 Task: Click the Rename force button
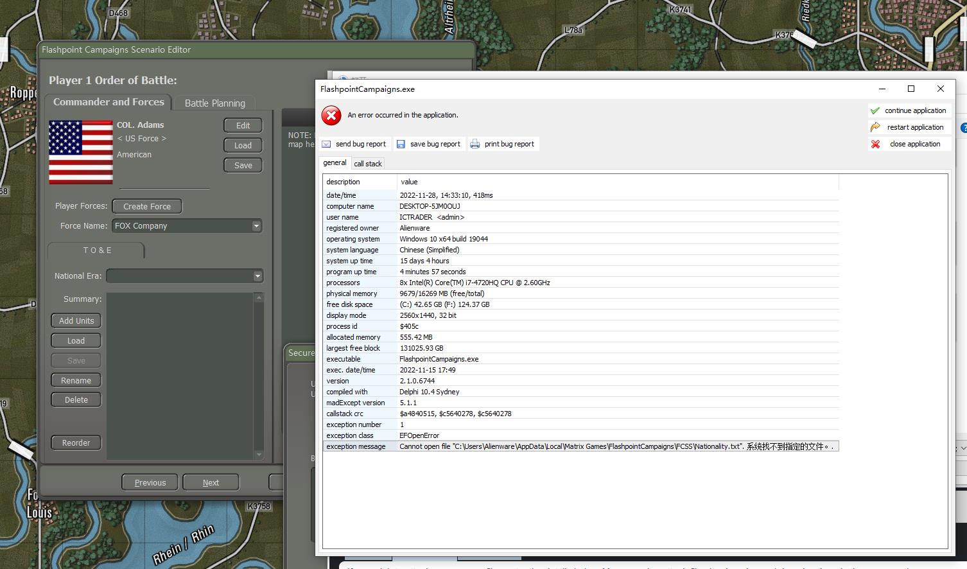coord(76,380)
